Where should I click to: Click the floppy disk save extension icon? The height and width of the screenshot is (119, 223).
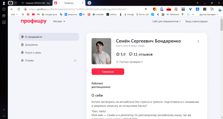[x=183, y=9]
